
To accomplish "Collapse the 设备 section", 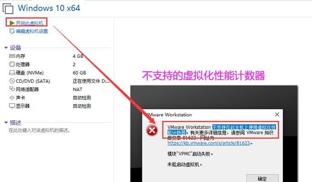I will [6, 48].
